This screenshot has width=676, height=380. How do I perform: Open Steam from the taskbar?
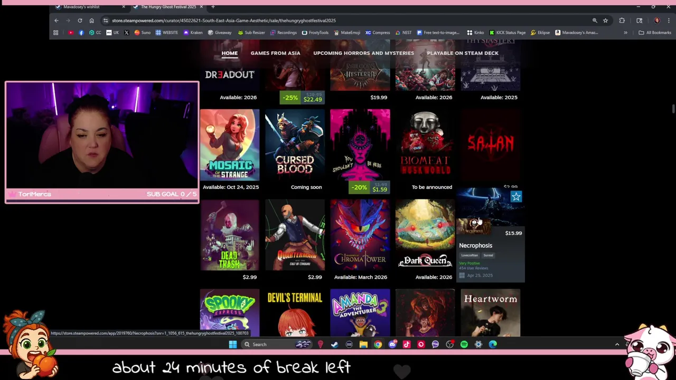click(334, 344)
